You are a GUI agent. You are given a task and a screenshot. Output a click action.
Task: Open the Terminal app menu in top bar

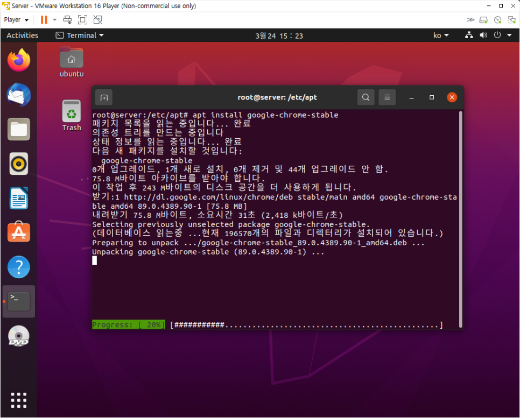80,35
